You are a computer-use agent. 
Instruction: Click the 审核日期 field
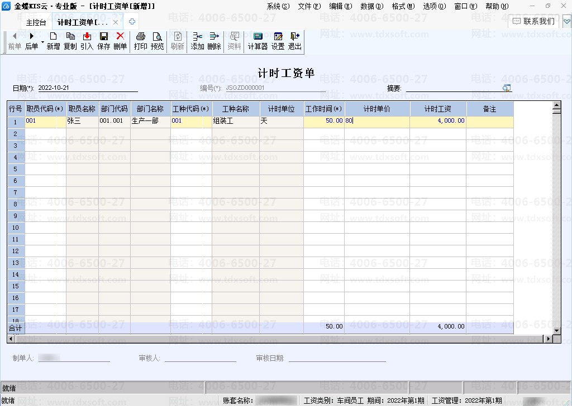(337, 358)
